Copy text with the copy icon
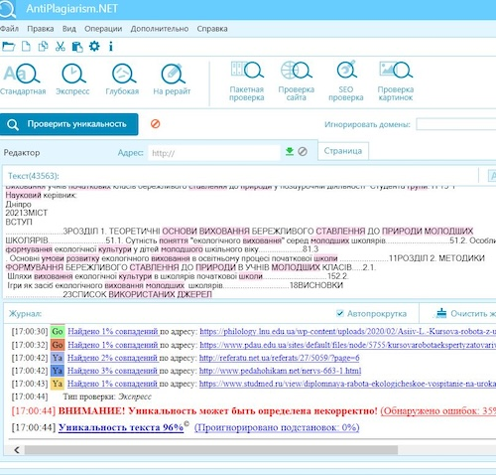Viewport: 496px width, 475px height. (x=43, y=47)
